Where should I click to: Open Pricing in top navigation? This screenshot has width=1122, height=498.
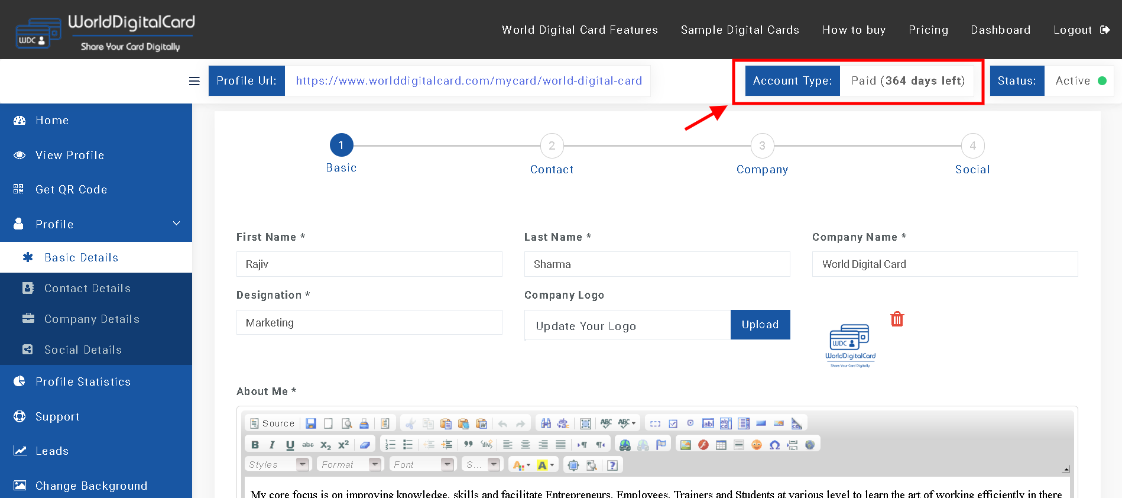928,30
